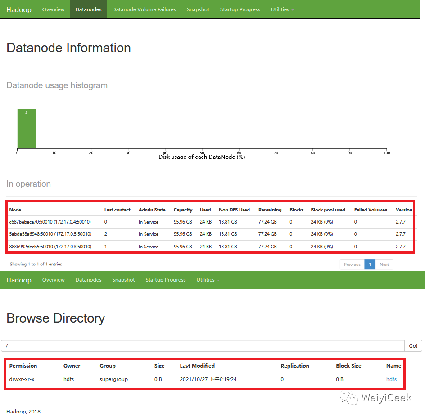Click 24 KB (0%) for c687bebeca70
The width and height of the screenshot is (425, 417).
322,222
